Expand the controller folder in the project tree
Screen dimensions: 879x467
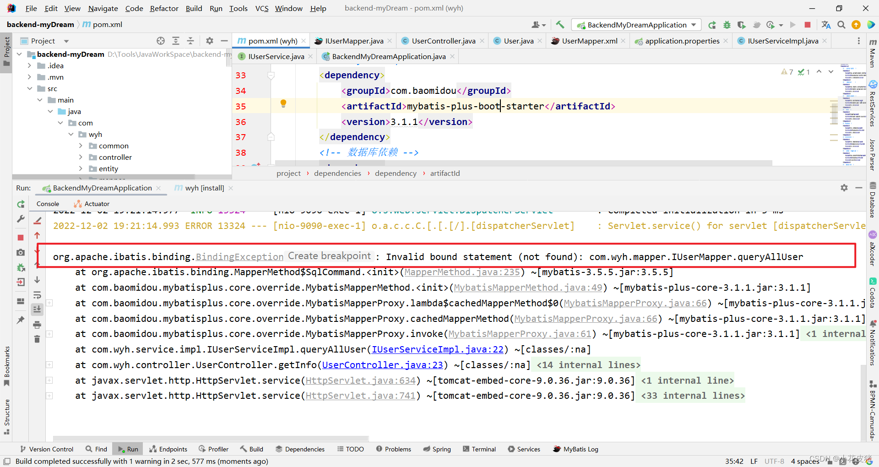pos(81,157)
